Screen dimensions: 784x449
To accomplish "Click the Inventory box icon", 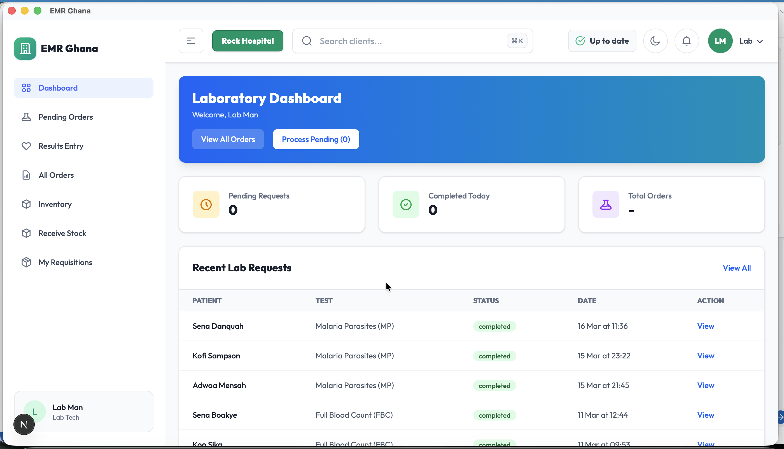I will 27,204.
